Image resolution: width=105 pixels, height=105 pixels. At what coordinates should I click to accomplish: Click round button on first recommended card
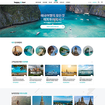pyautogui.click(x=25, y=76)
